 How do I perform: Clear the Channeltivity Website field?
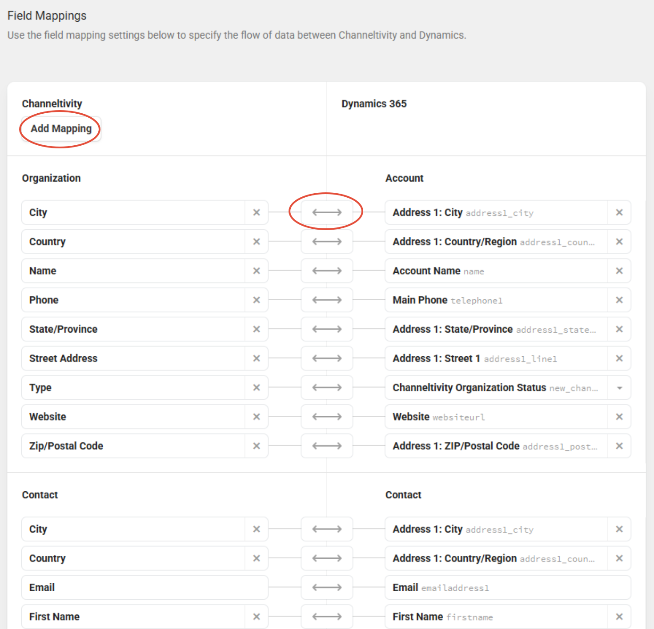[x=257, y=417]
